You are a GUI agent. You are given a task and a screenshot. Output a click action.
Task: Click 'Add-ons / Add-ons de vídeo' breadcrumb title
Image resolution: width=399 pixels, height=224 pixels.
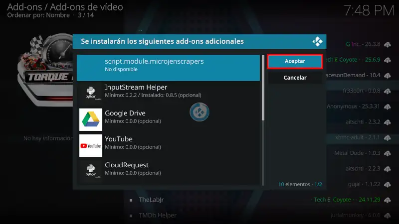pos(65,7)
